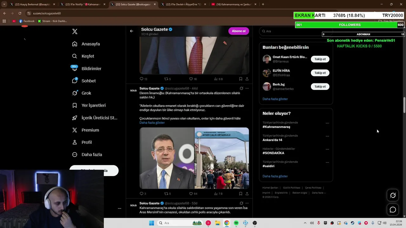Open İçerik Üreticisi Stüdyosu item

(95, 117)
